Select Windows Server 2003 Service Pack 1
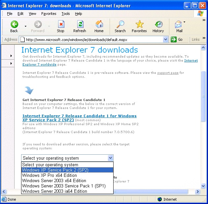 click(67, 186)
